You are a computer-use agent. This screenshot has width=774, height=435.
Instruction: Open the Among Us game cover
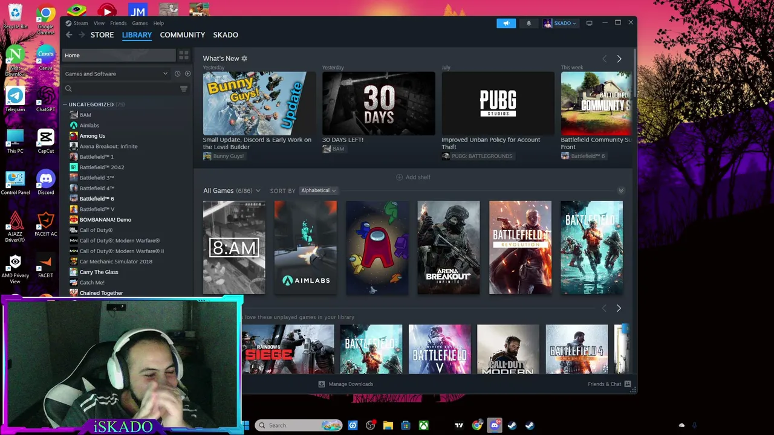(377, 248)
